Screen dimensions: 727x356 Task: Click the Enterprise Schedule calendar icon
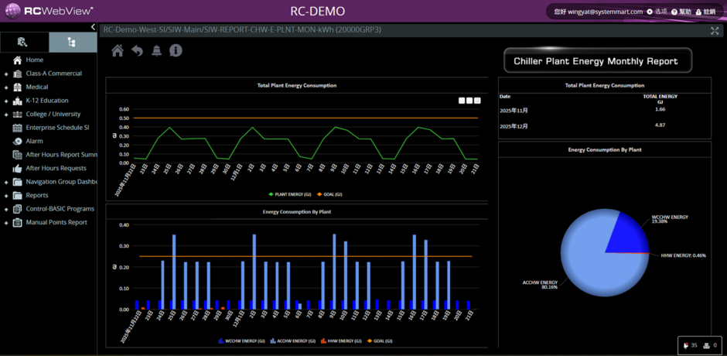point(18,128)
